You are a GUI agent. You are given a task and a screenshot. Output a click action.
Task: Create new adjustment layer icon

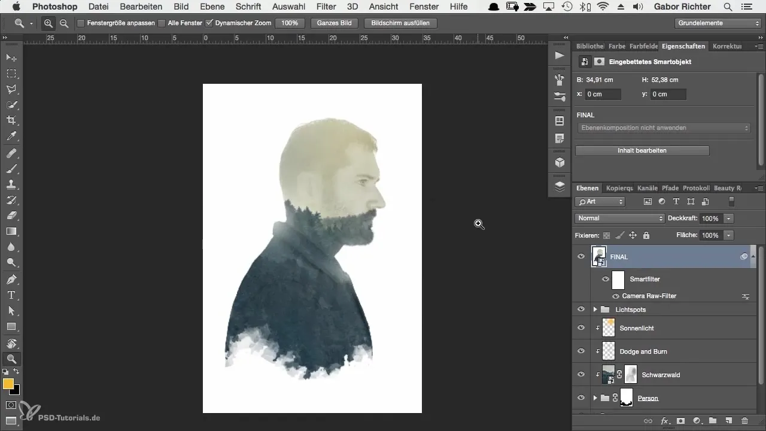(x=697, y=421)
